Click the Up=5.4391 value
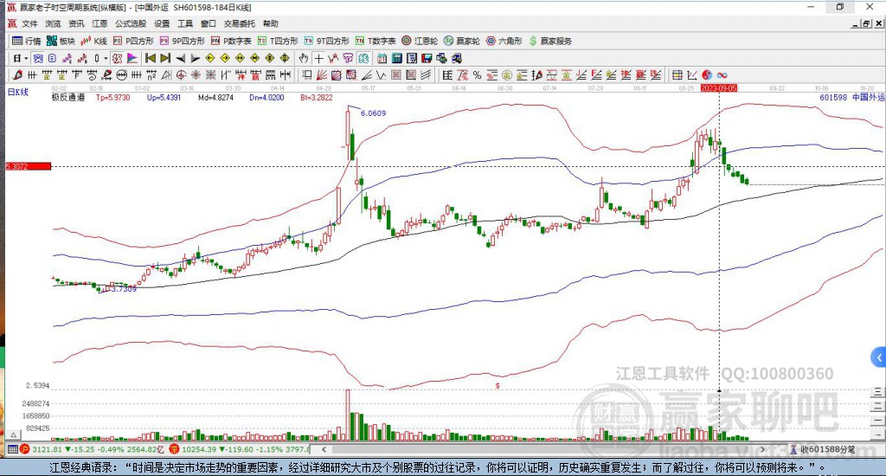The image size is (886, 476). click(164, 97)
